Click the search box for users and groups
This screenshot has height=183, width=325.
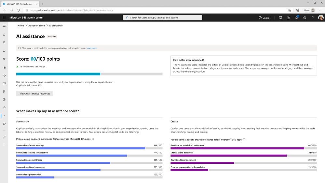pos(163,18)
